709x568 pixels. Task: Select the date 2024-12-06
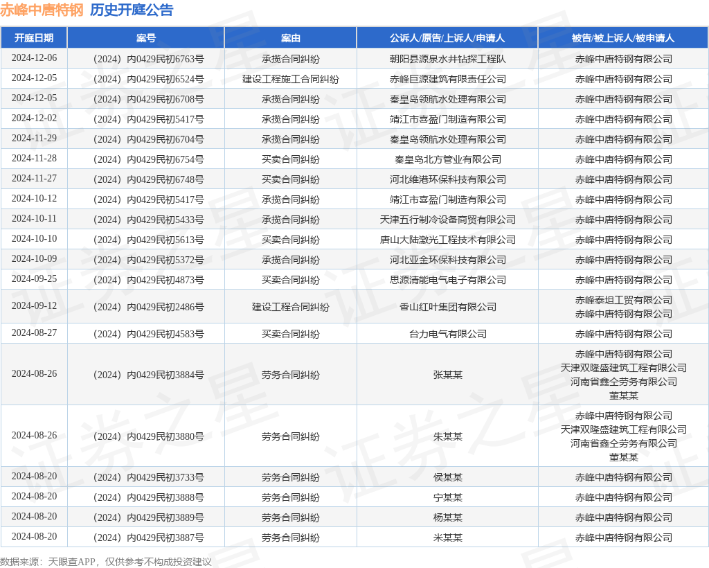(35, 58)
